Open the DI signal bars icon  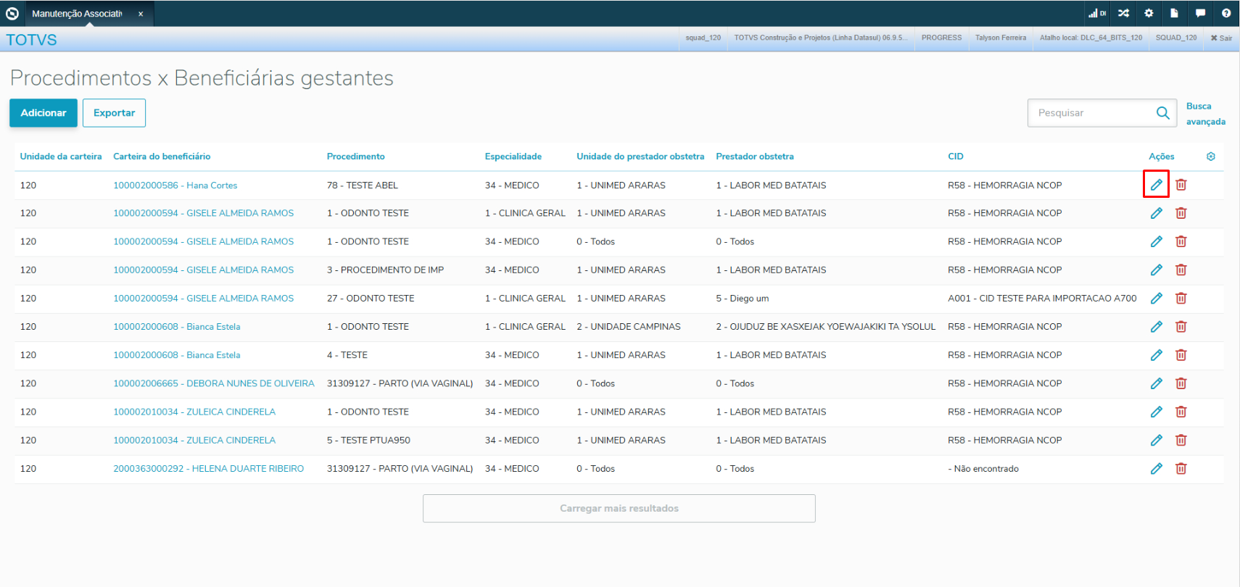[1097, 13]
